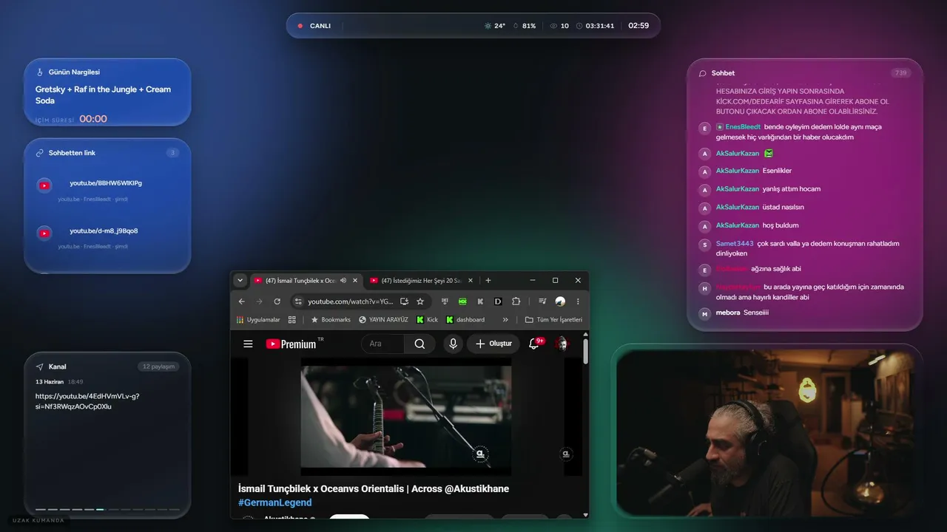Open the youtu.be/BBHW6WIKlPg chat link
This screenshot has width=947, height=532.
[106, 183]
